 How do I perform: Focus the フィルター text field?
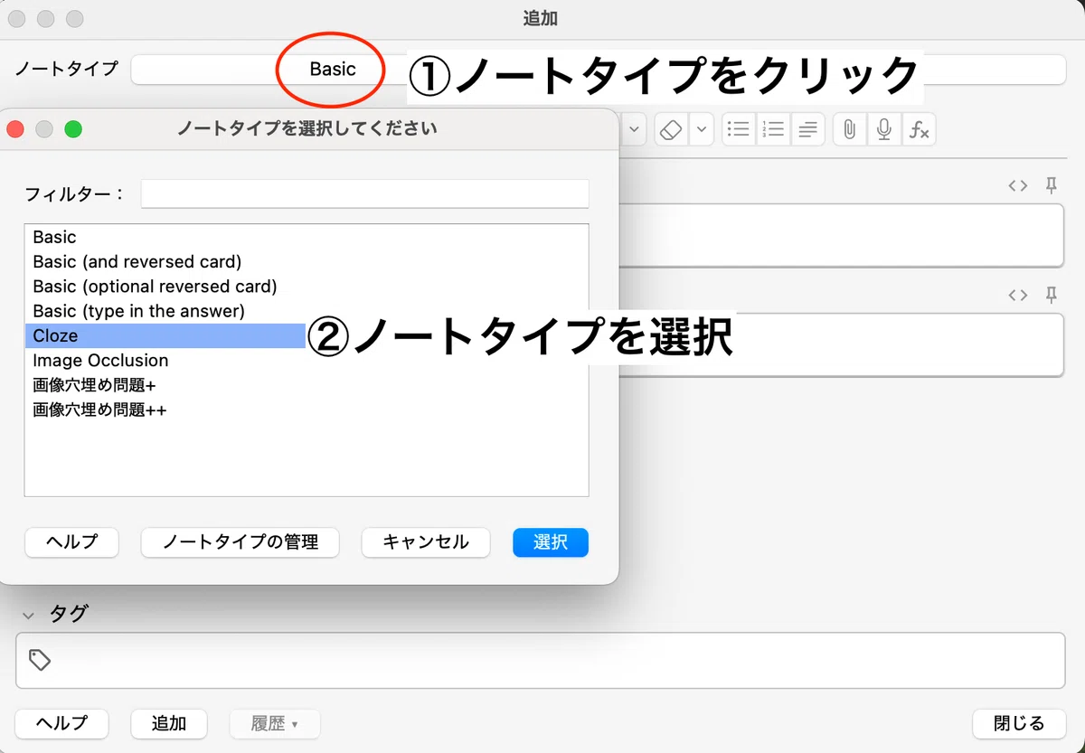[x=365, y=193]
